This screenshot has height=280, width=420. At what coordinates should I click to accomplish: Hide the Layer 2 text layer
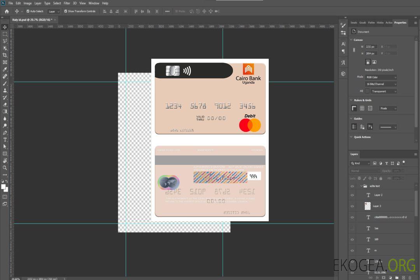[x=352, y=195]
